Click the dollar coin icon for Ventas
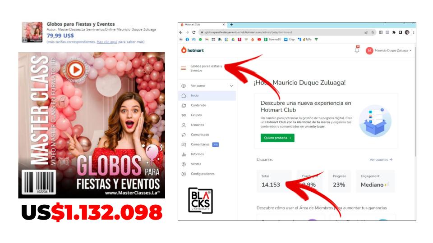The height and width of the screenshot is (243, 433). click(184, 164)
